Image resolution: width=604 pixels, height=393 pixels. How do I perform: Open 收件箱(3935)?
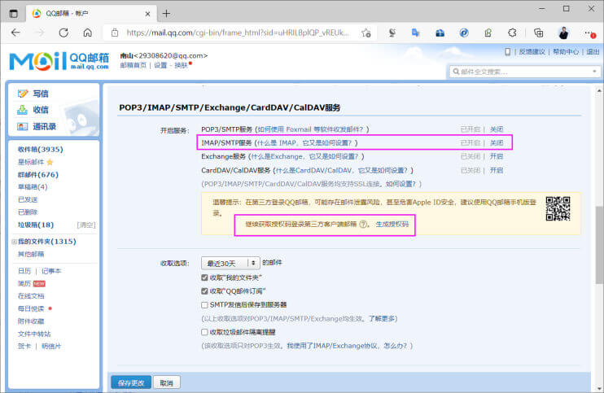point(41,150)
